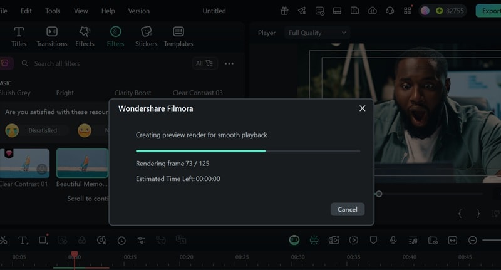Zoom out timeline with minus icon
Image resolution: width=501 pixels, height=270 pixels.
point(473,241)
